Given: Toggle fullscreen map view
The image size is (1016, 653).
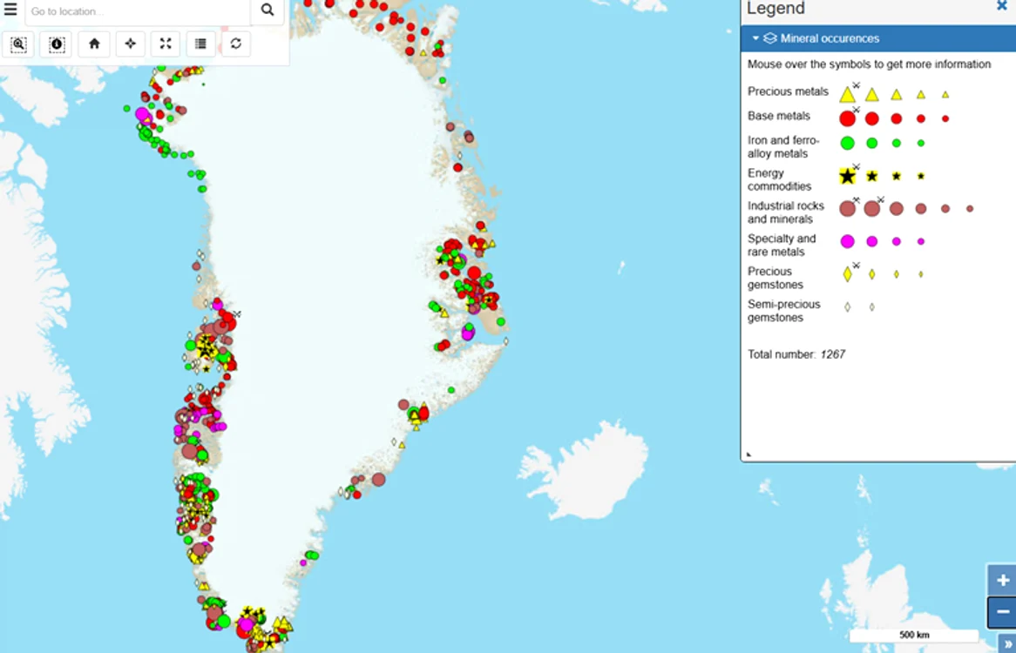Looking at the screenshot, I should point(166,44).
